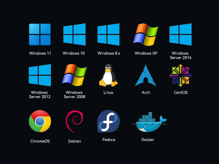Screen dimensions: 219x164
Task: Click the "Docker" text label
Action: (147, 140)
